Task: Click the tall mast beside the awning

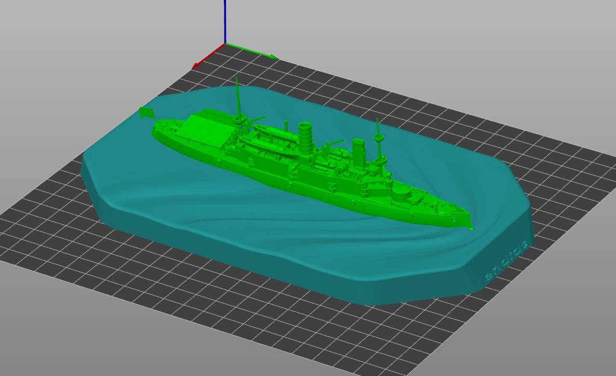Action: point(238,99)
